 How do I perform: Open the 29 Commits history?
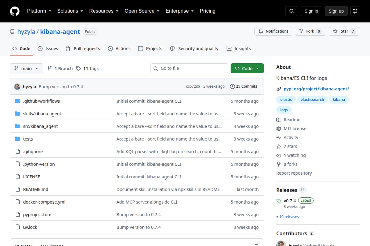point(244,86)
